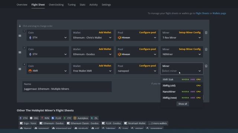Viewport: 238px width, 133px height.
Task: Choose XMR Stak from the miner list
Action: coord(182,79)
